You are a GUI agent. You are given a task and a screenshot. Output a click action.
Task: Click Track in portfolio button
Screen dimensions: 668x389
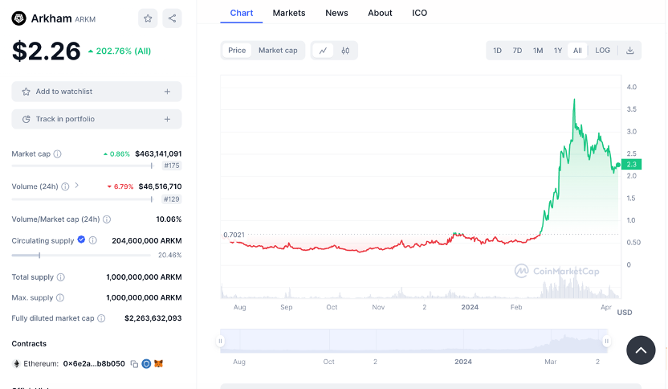[x=96, y=119]
